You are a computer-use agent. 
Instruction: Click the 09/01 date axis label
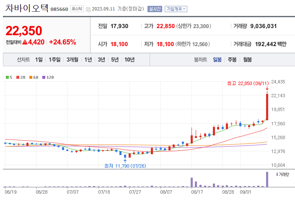coord(245,192)
